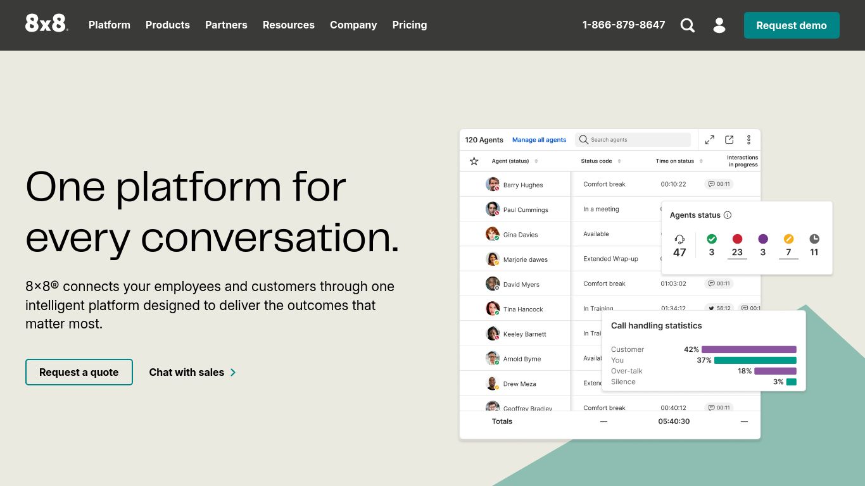Screen dimensions: 865x486
Task: Click the 00:11 chat badge in Barry Hughes row
Action: [x=719, y=184]
